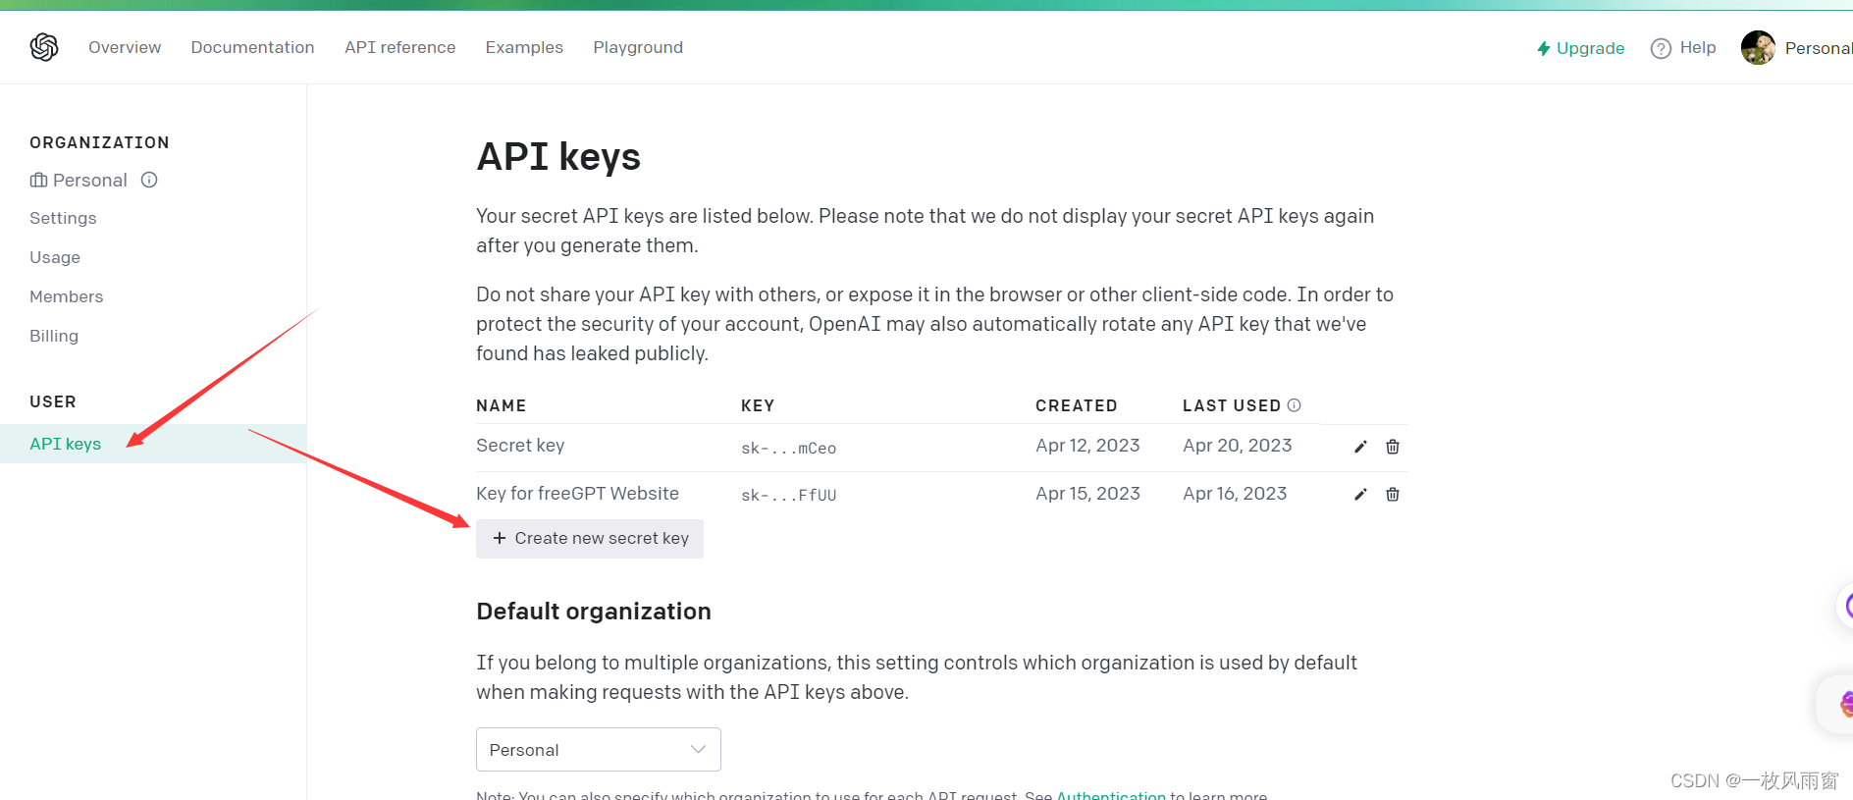
Task: Click the 'Key for freeGPT Website' name
Action: point(577,494)
